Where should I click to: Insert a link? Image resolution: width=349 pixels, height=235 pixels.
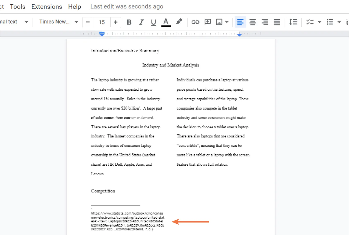coord(195,22)
